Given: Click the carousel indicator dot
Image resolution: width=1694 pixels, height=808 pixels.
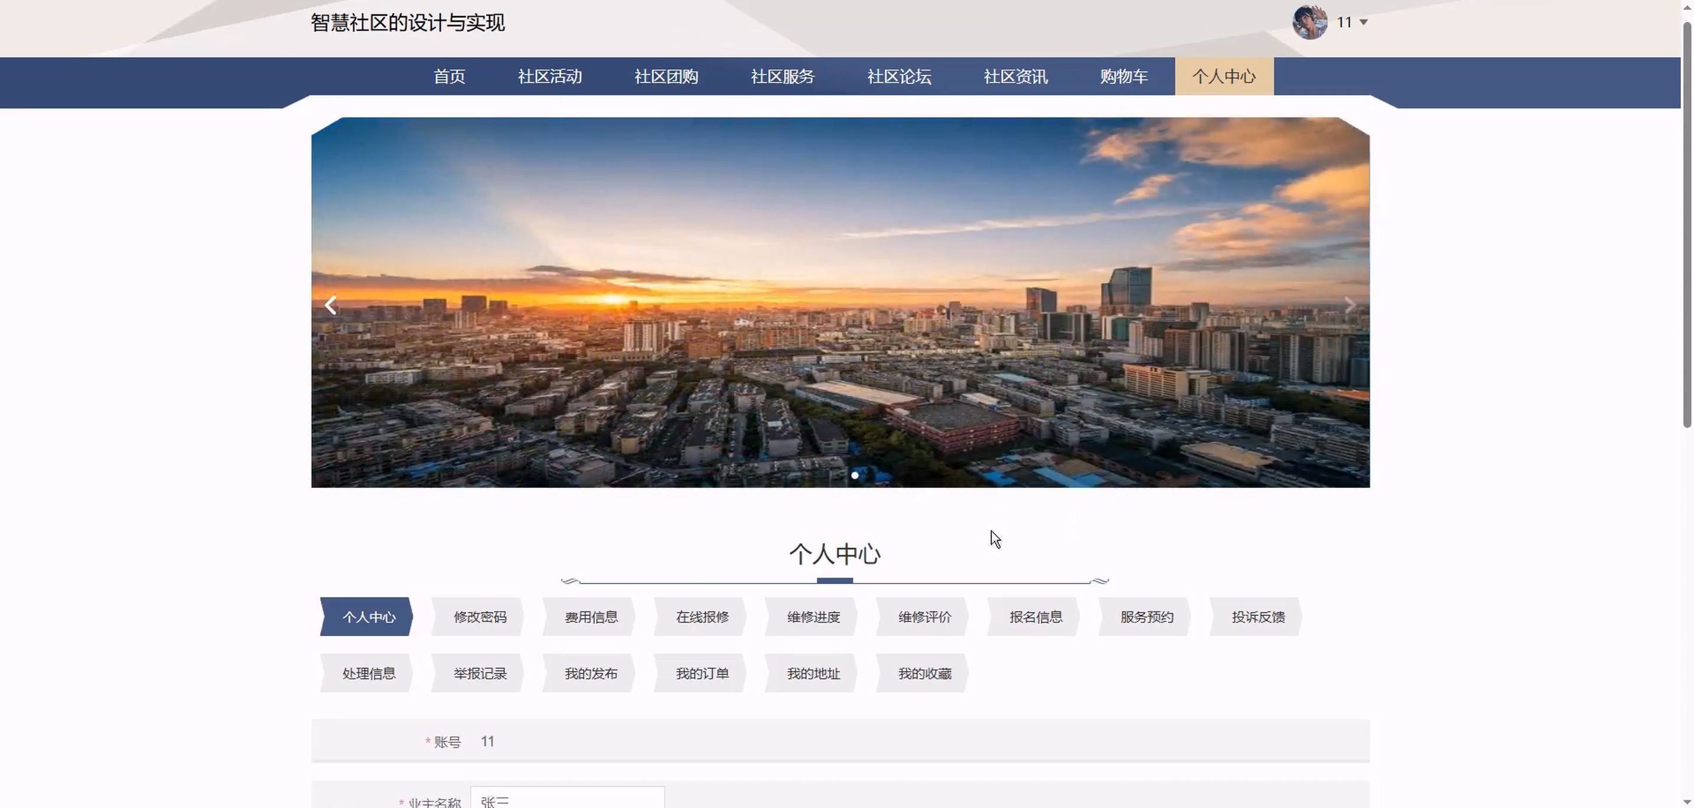Looking at the screenshot, I should click(x=854, y=475).
